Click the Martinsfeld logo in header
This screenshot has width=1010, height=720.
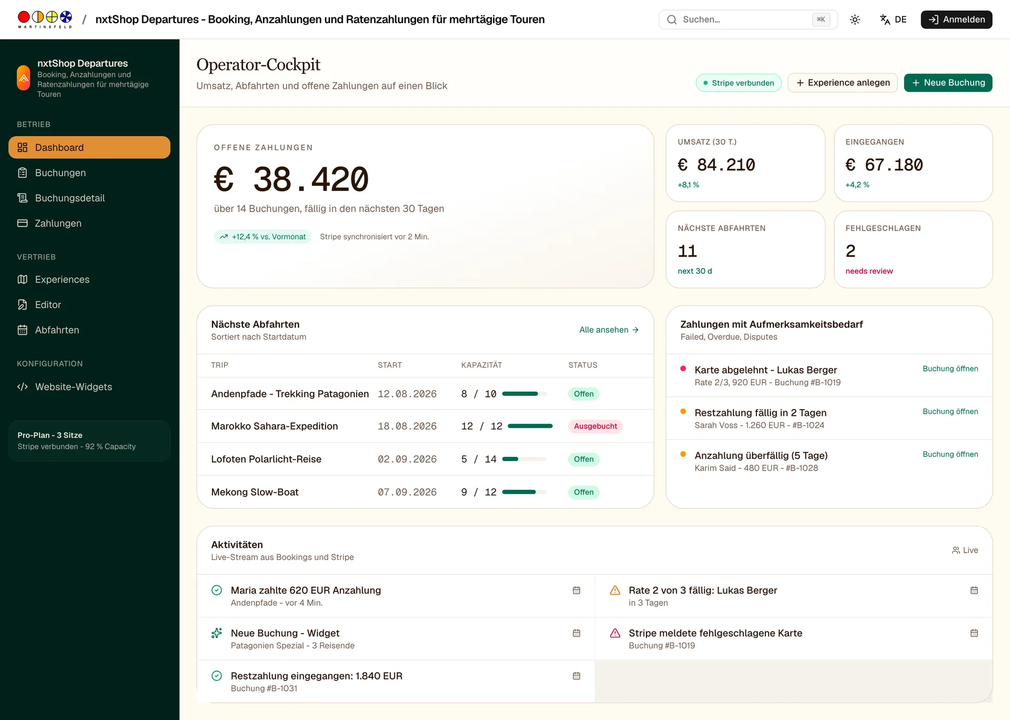[45, 19]
